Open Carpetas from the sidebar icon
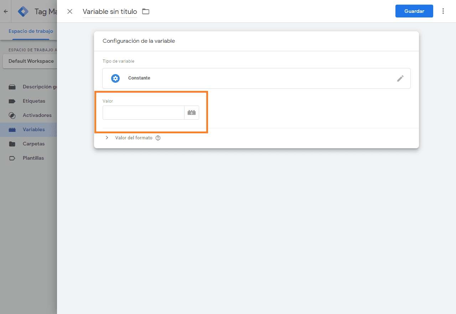Screen dimensions: 456x314 (12, 144)
